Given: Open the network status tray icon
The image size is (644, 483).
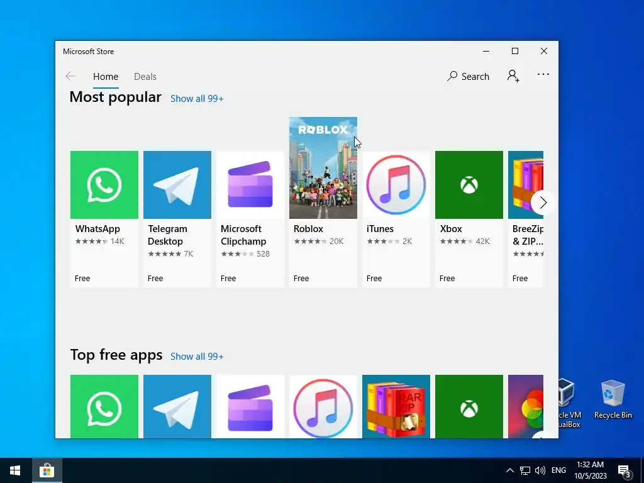Looking at the screenshot, I should coord(525,470).
